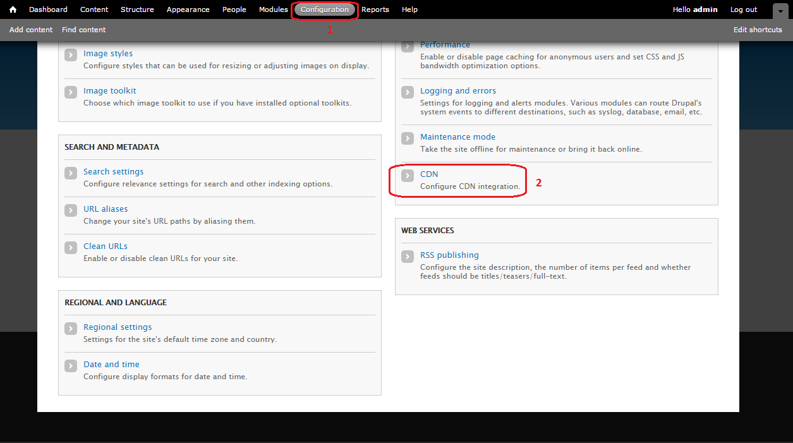Open the Dashboard menu
The height and width of the screenshot is (443, 793).
point(48,9)
